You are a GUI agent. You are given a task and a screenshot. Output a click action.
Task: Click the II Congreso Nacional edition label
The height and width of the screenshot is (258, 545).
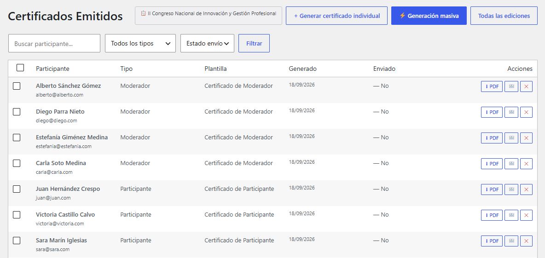[x=209, y=16]
